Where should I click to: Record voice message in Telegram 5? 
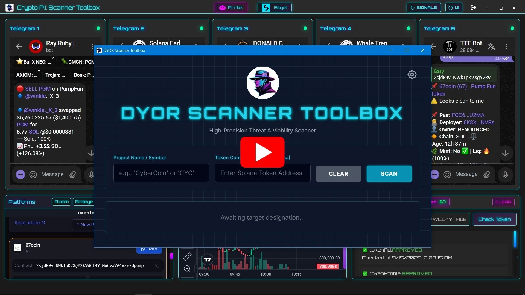pos(505,175)
